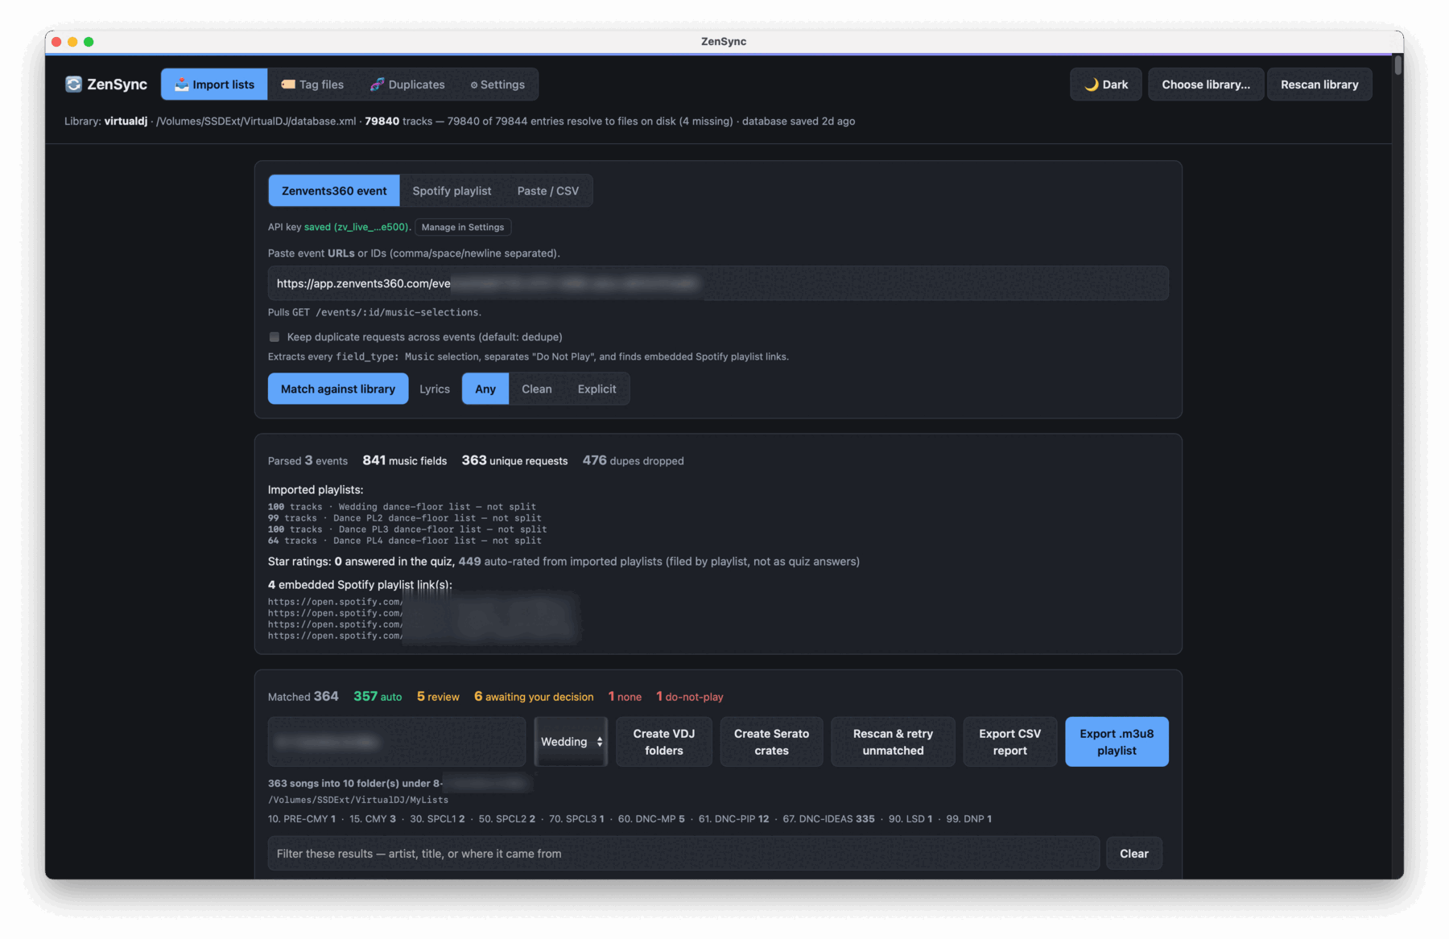Toggle Dark theme button

[x=1106, y=84]
